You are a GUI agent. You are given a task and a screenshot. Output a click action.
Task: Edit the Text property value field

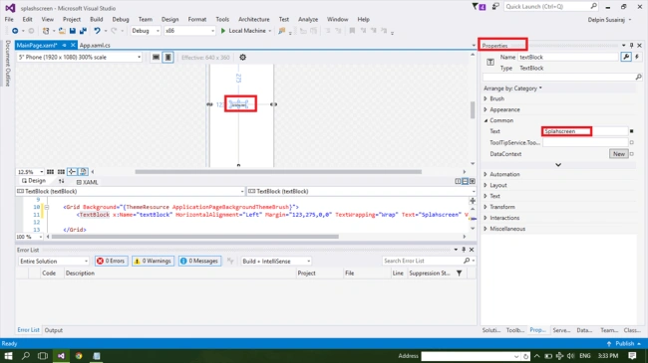[x=584, y=131]
